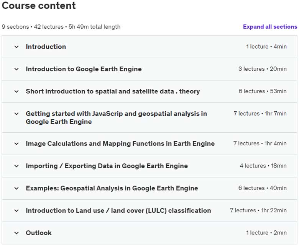Expand chevron for Importing / Exporting Data

16,166
